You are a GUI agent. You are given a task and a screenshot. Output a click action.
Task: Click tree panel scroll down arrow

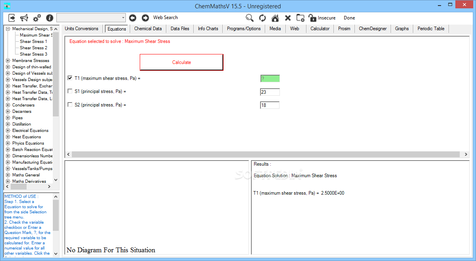point(56,180)
